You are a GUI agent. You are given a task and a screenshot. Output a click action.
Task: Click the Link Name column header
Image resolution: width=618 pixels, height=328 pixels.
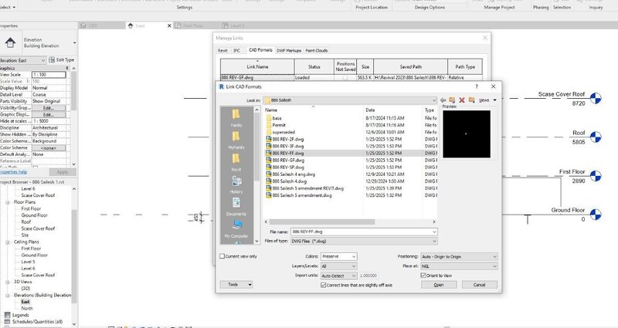[257, 67]
